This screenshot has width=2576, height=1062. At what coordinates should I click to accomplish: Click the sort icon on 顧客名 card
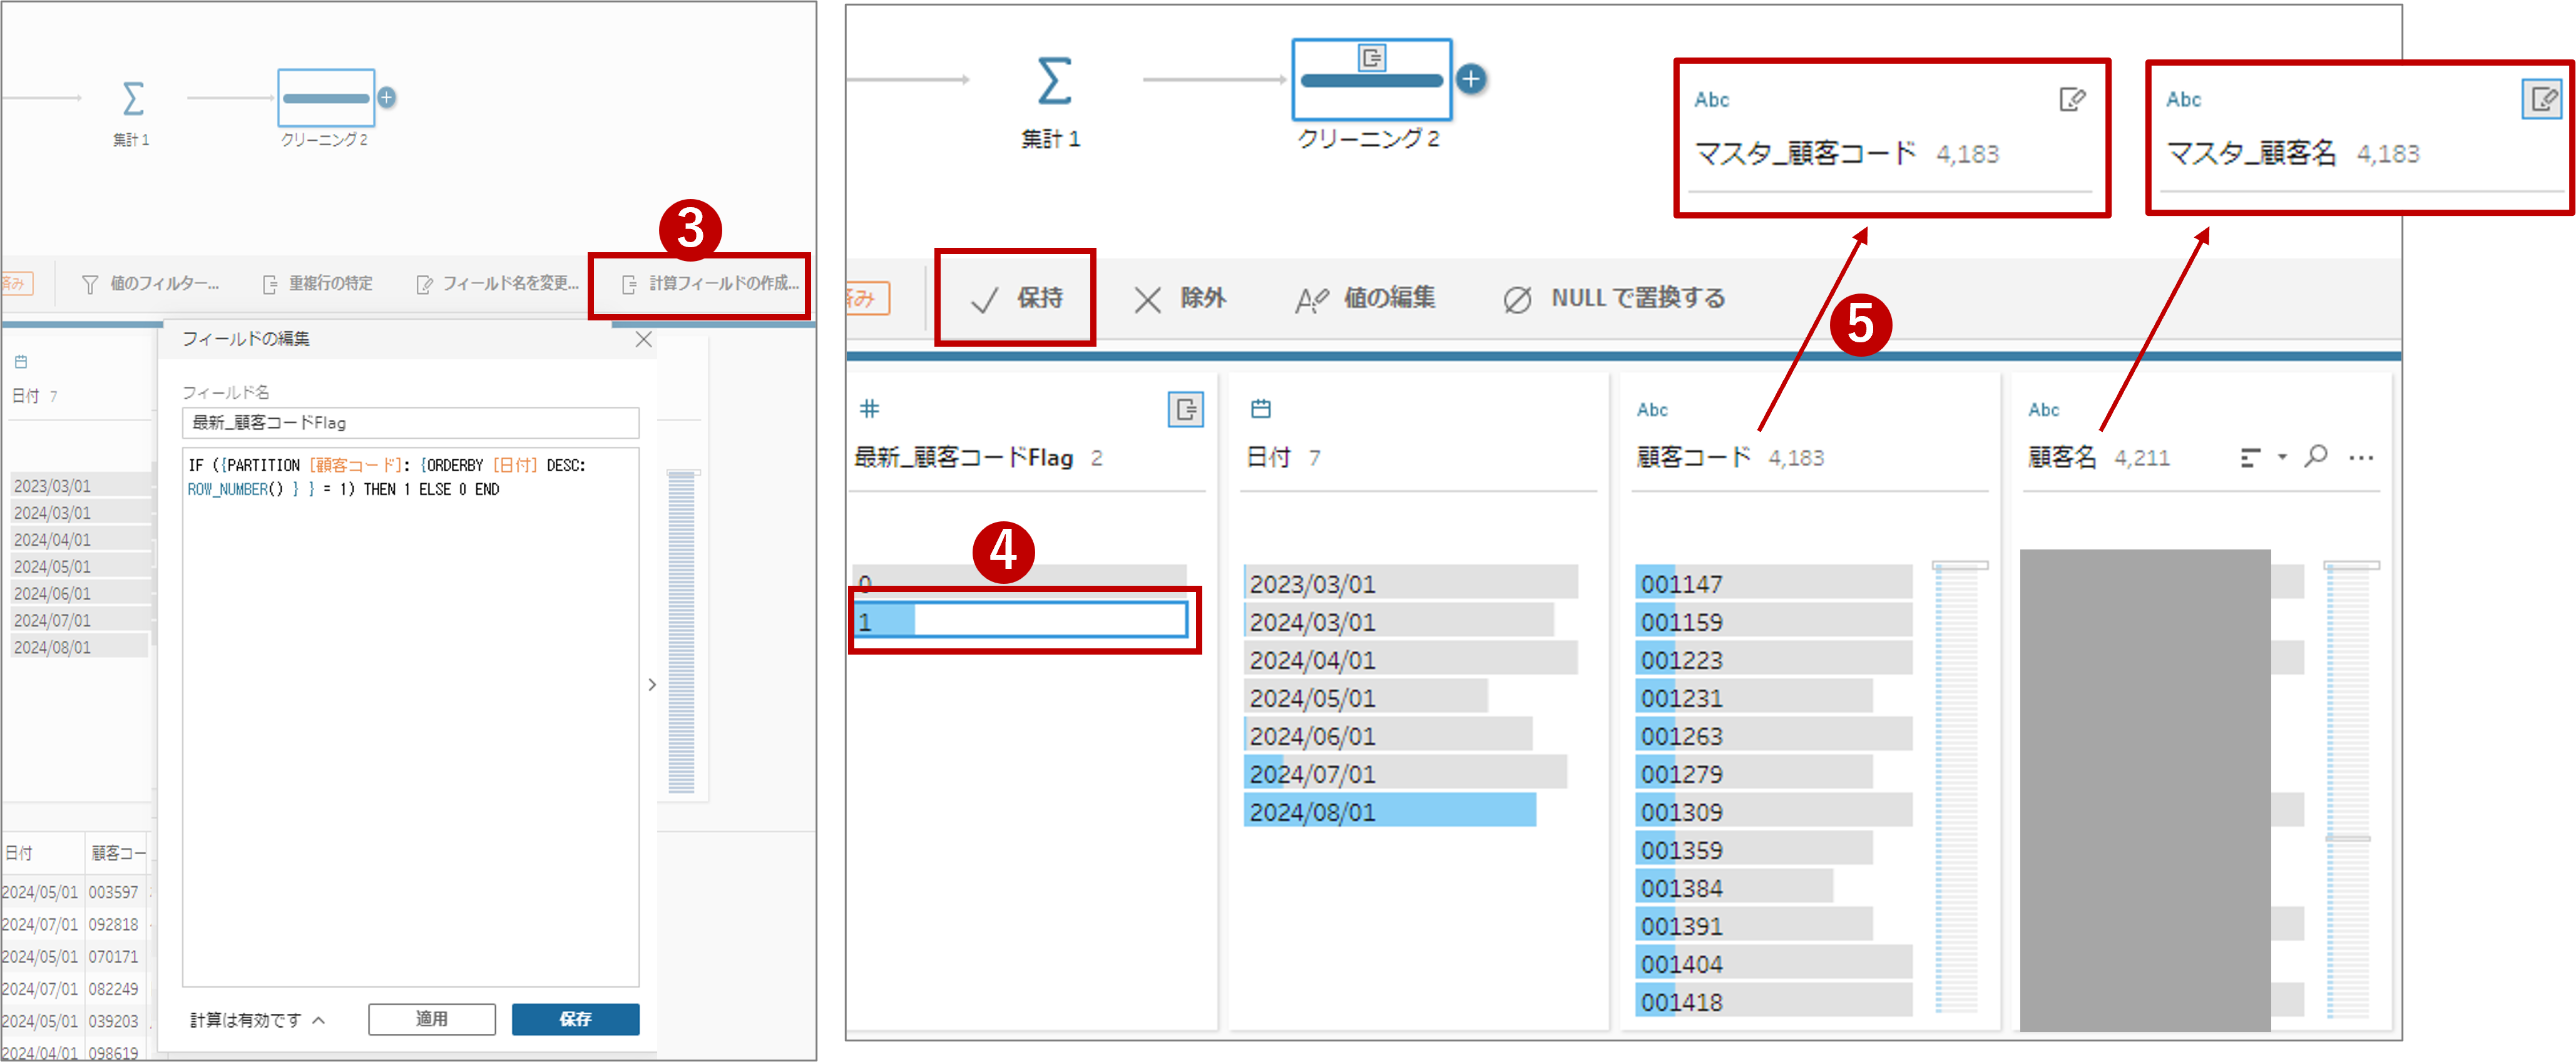pyautogui.click(x=2250, y=457)
